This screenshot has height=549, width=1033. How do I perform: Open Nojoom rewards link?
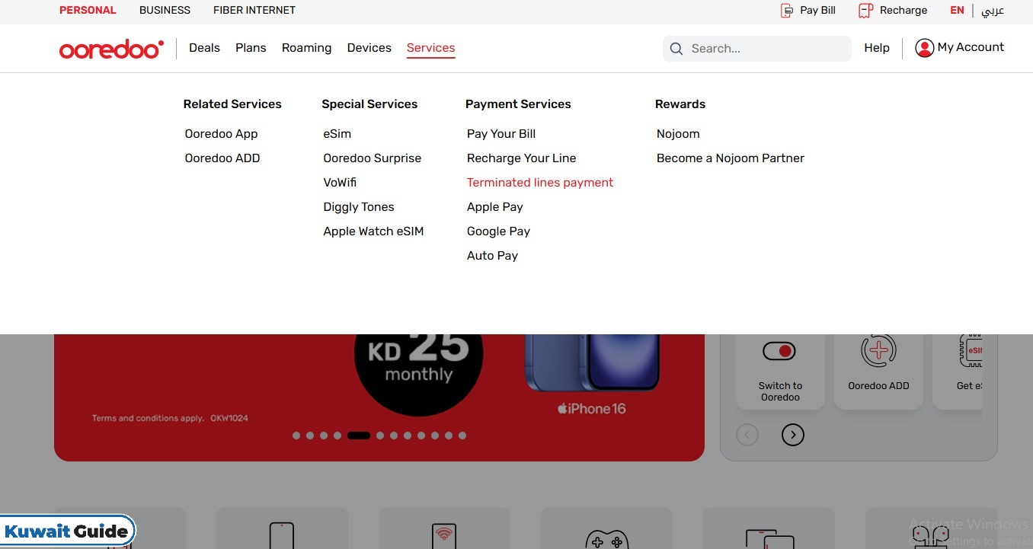click(x=678, y=134)
